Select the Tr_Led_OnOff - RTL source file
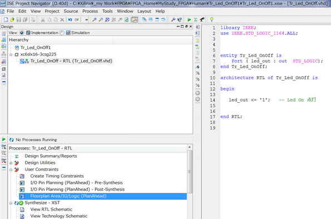 pyautogui.click(x=71, y=61)
